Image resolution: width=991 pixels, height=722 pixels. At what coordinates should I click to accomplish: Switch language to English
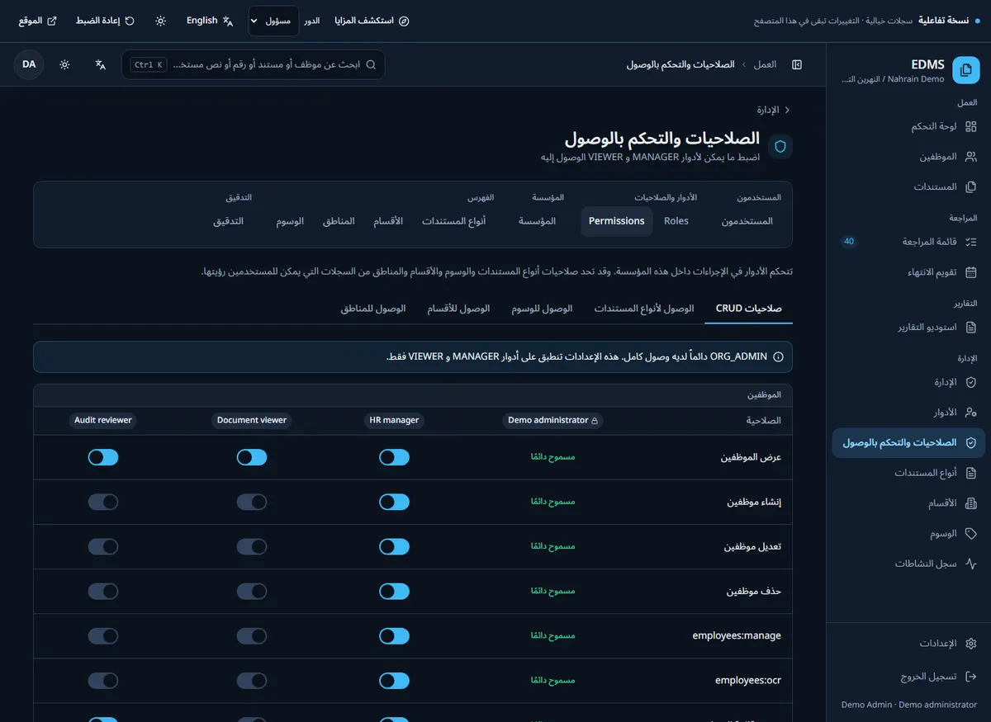tap(210, 21)
